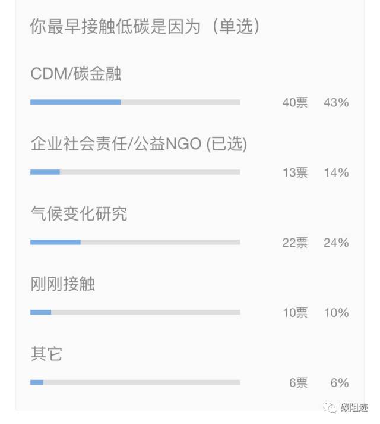The height and width of the screenshot is (424, 380).
Task: Click the 14% percentage label
Action: click(x=336, y=173)
